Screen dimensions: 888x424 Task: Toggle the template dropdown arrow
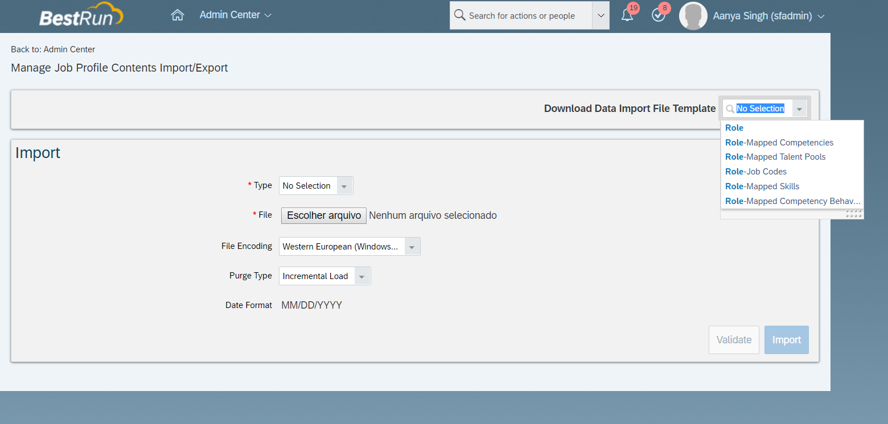click(x=800, y=109)
